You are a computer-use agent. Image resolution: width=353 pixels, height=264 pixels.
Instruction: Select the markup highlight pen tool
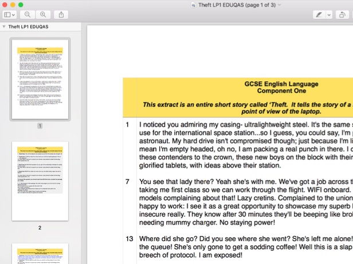pyautogui.click(x=319, y=15)
